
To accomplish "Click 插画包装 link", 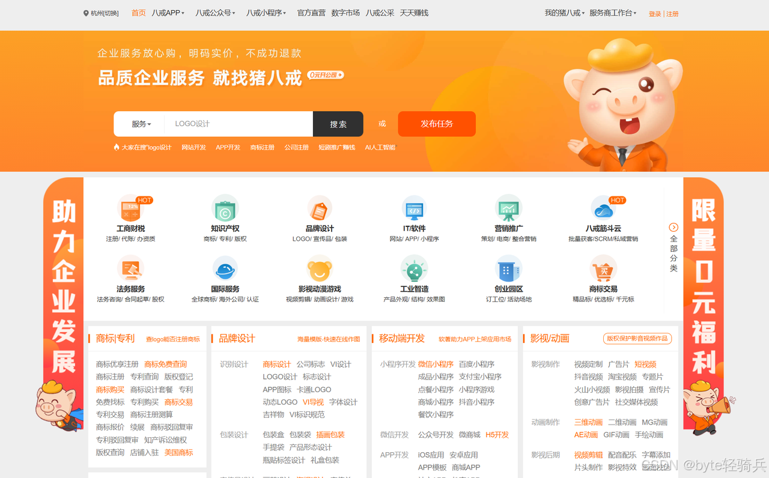I will click(x=330, y=435).
